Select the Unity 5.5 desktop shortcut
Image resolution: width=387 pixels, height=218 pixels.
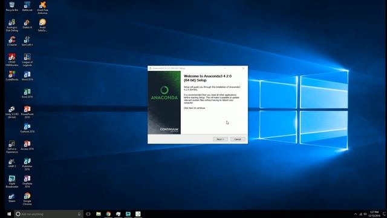(x=12, y=112)
